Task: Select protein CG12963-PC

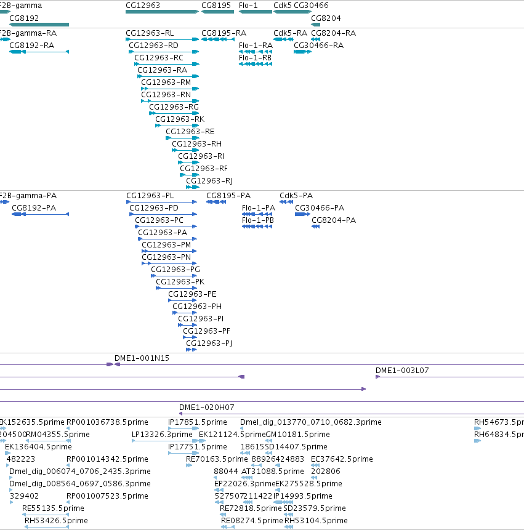Action: tap(166, 227)
